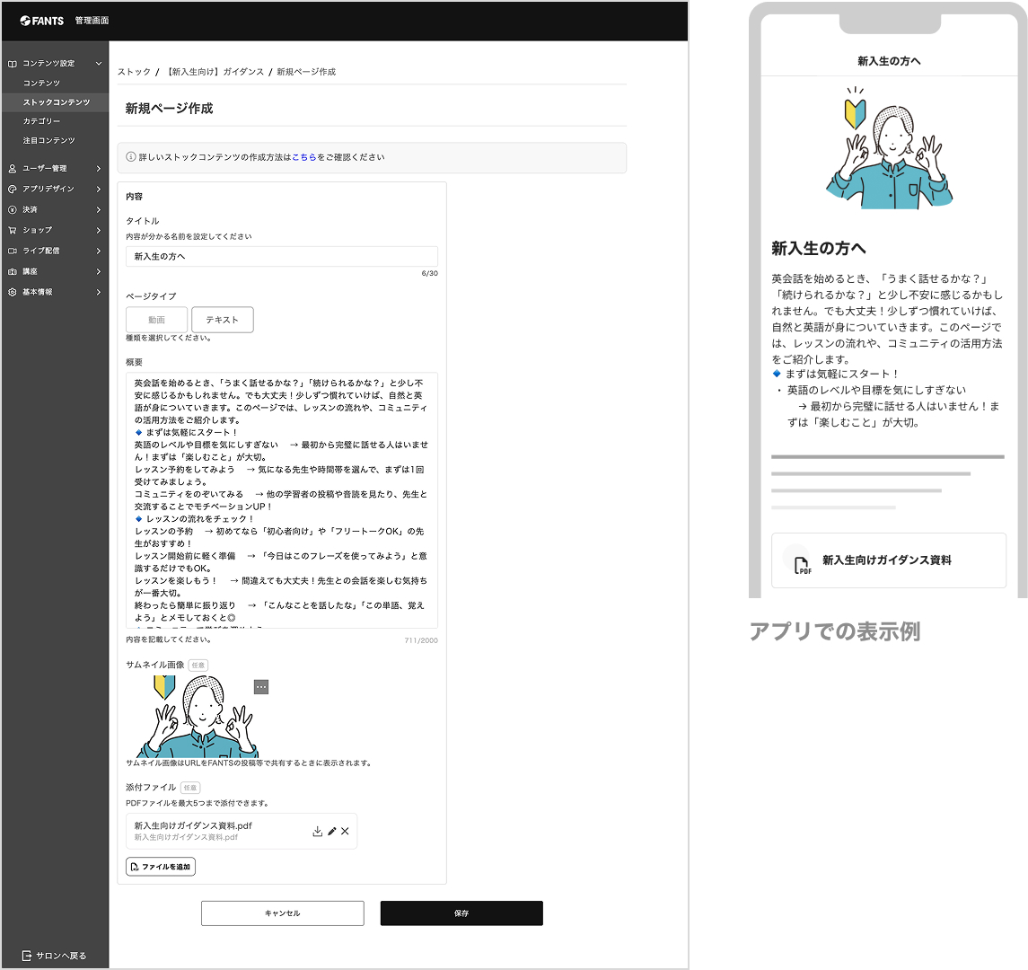
Task: Open カテゴリー in the sidebar
Action: (x=41, y=121)
